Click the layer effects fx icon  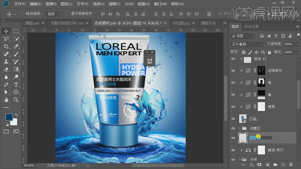point(251,164)
